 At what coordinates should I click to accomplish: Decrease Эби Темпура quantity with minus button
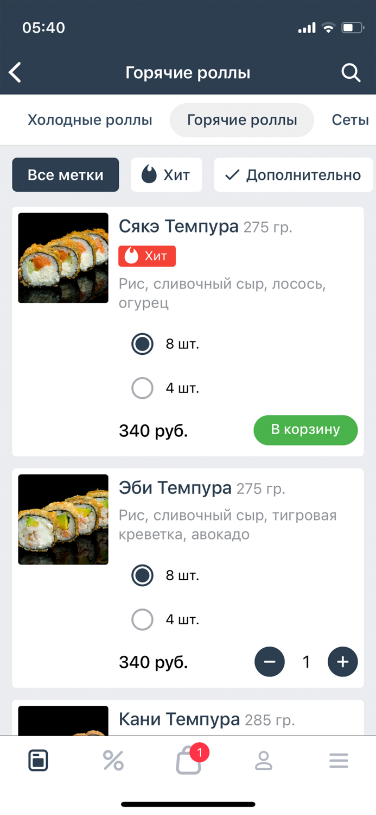[270, 662]
